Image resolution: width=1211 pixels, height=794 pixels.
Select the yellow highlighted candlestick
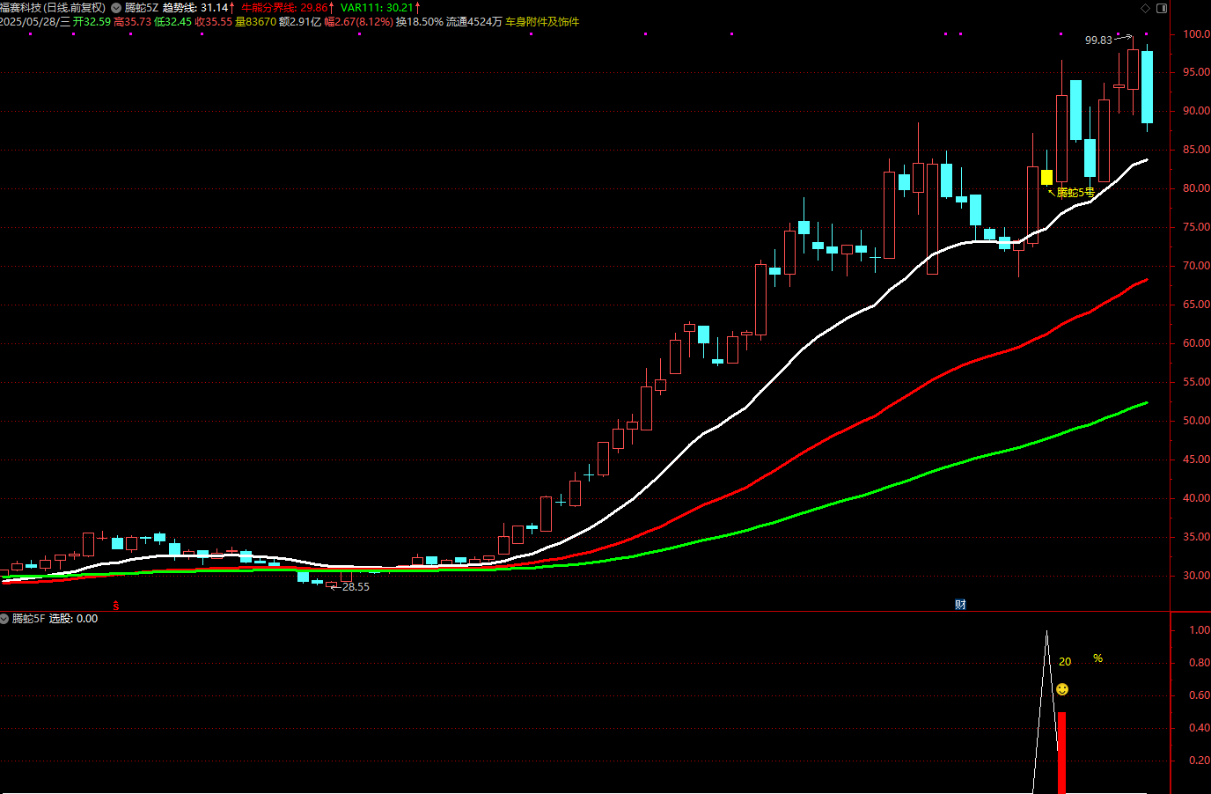[x=1046, y=178]
